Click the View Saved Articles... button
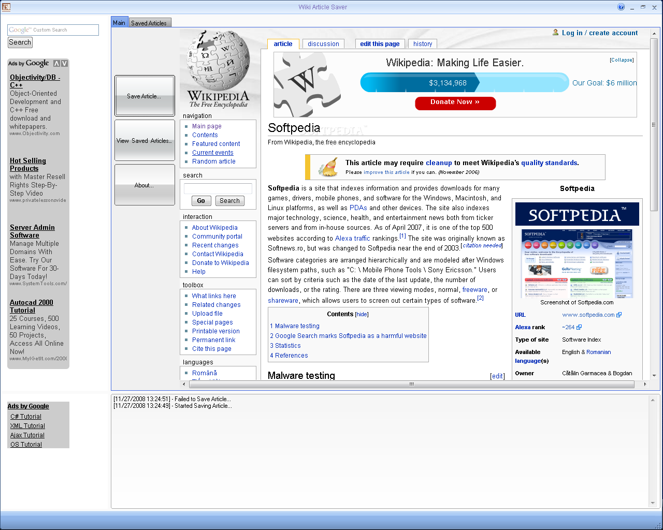 (x=145, y=140)
